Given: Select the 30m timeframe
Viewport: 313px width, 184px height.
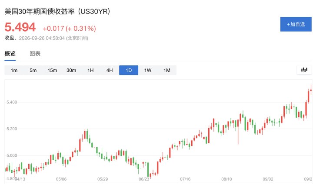Looking at the screenshot, I should pos(71,70).
